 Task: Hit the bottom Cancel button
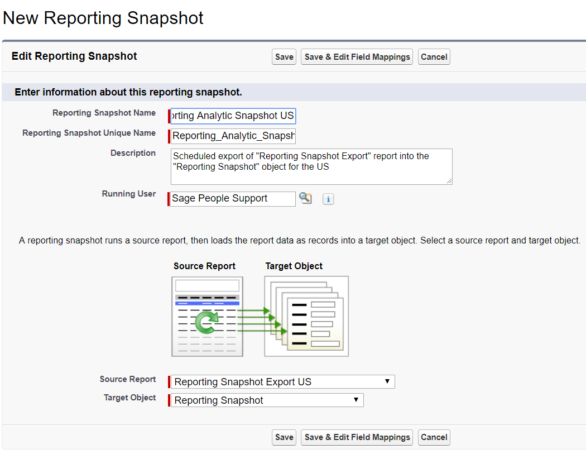(434, 437)
